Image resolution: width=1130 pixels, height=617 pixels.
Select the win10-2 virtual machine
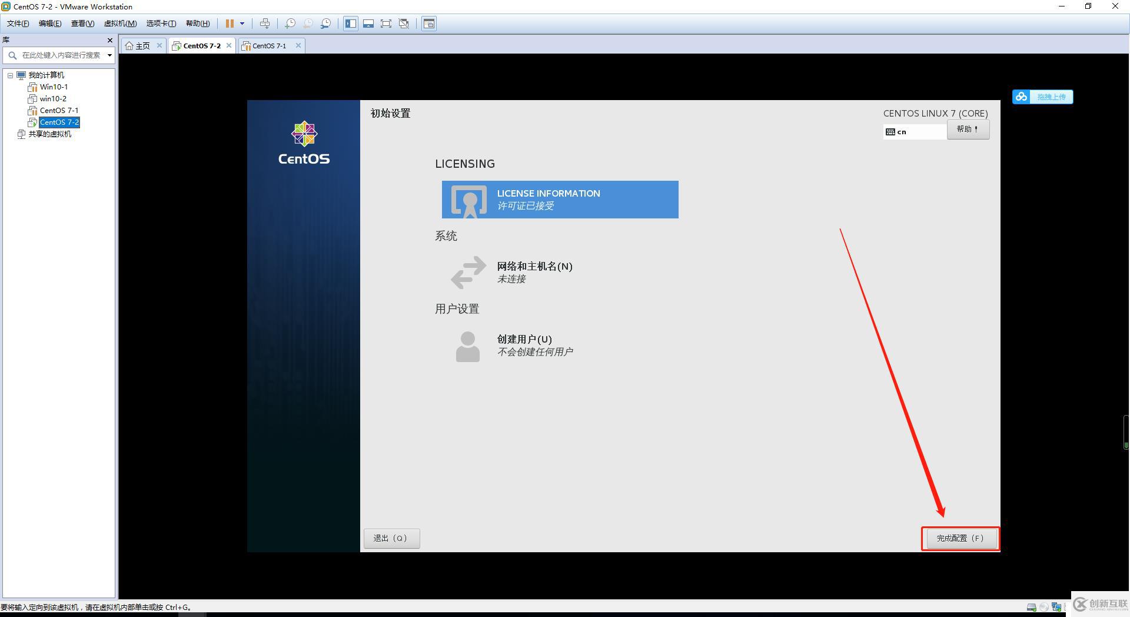pos(53,99)
